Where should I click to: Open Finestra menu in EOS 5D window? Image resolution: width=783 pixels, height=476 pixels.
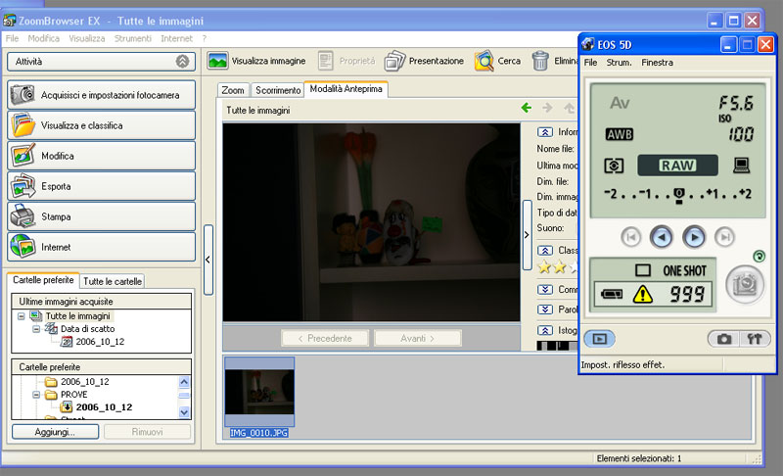pyautogui.click(x=657, y=63)
